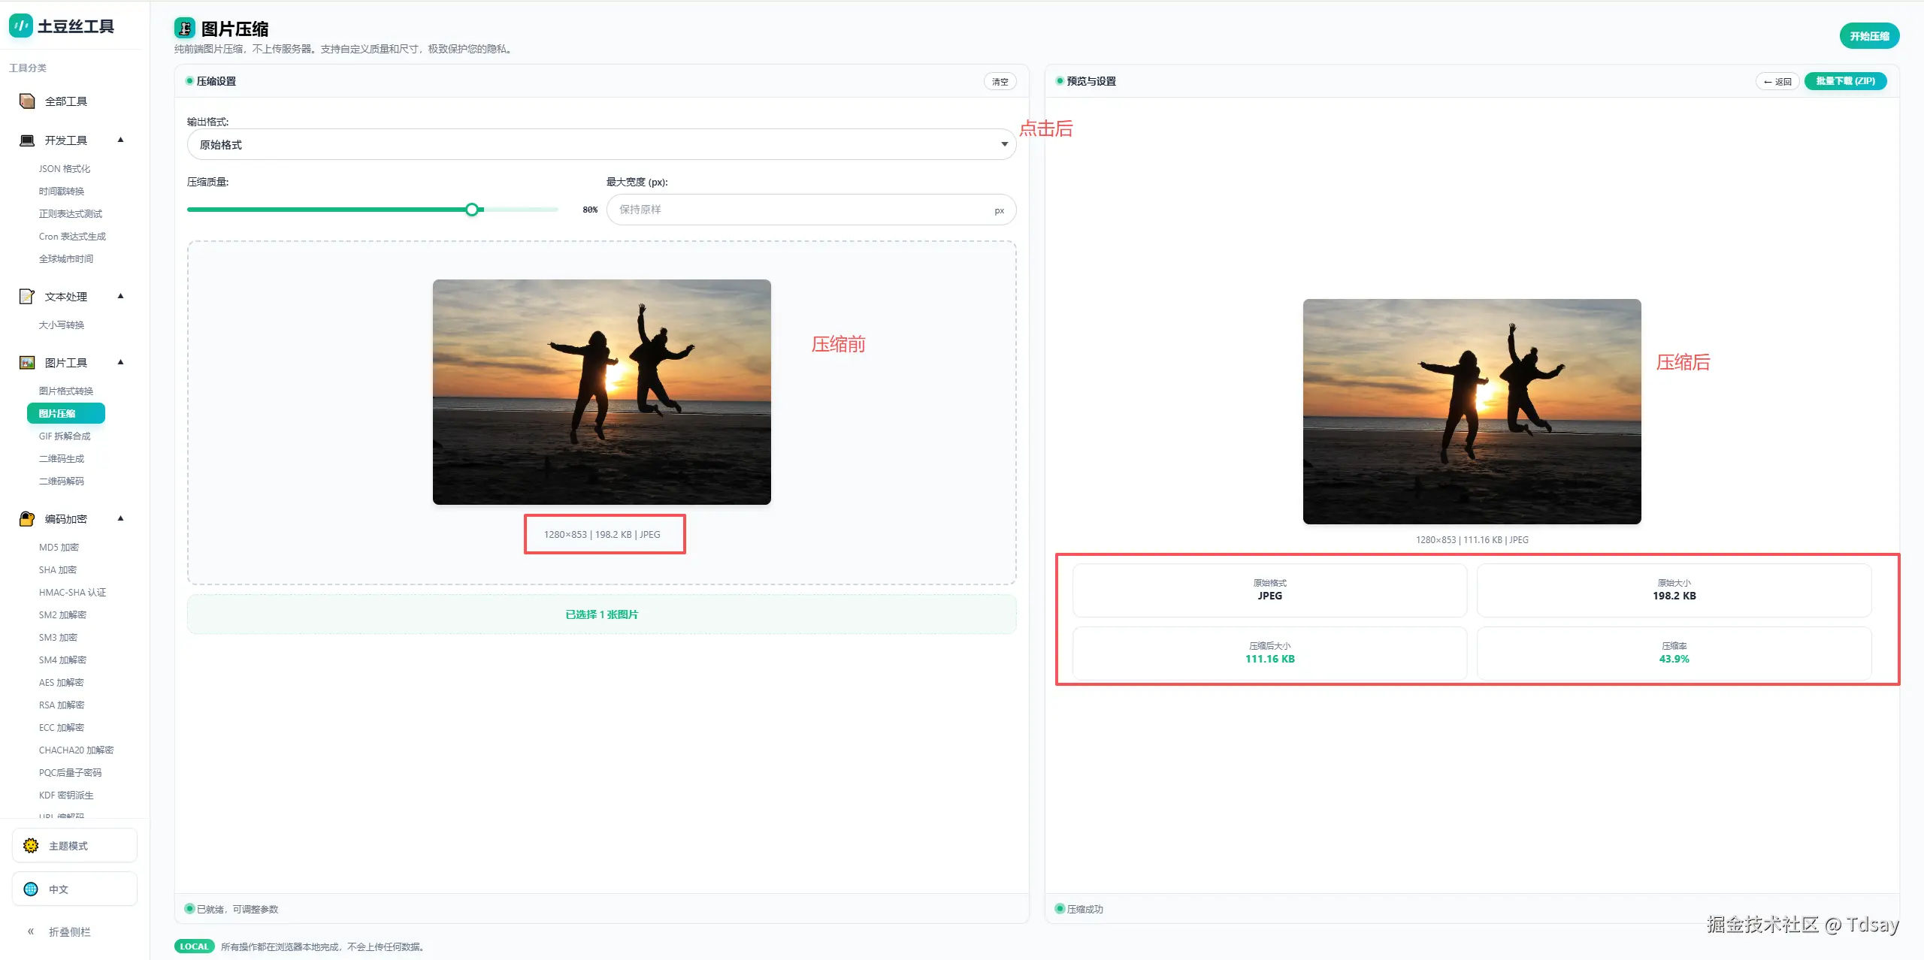Click the 主题模式 sun icon
This screenshot has height=960, width=1924.
point(31,846)
